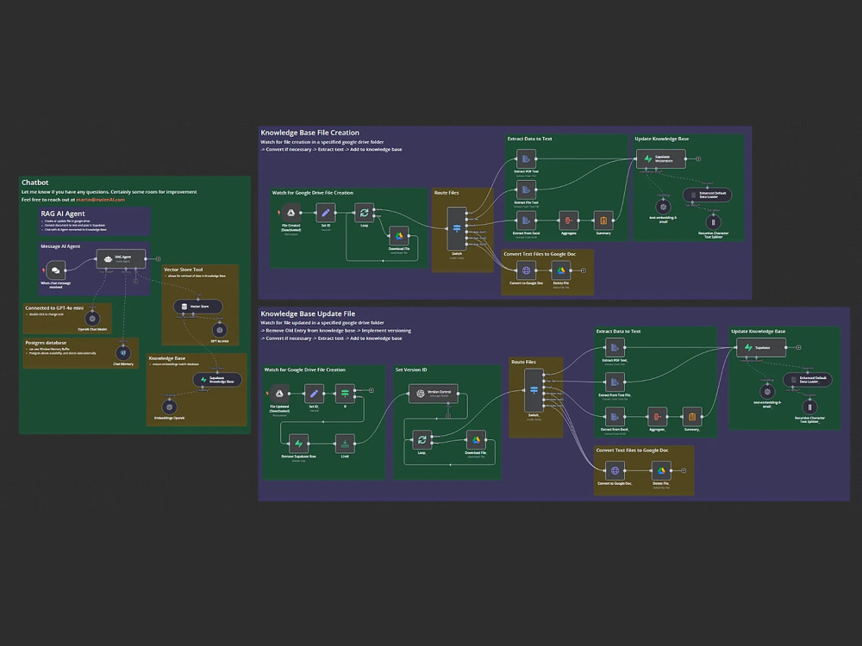Click plus connector after Supabase in Update File workflow

(x=798, y=347)
